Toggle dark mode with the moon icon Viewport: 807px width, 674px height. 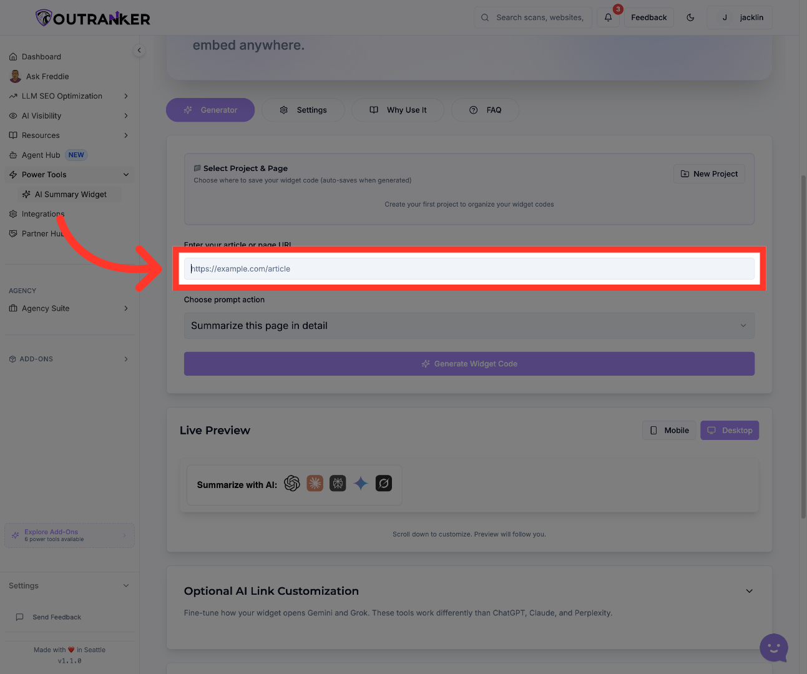[690, 17]
